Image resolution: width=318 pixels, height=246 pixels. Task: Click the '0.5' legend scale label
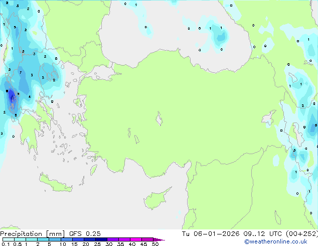[18, 244]
